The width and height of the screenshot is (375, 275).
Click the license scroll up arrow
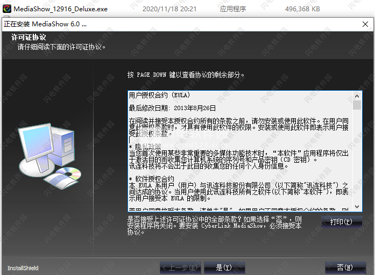[x=357, y=96]
